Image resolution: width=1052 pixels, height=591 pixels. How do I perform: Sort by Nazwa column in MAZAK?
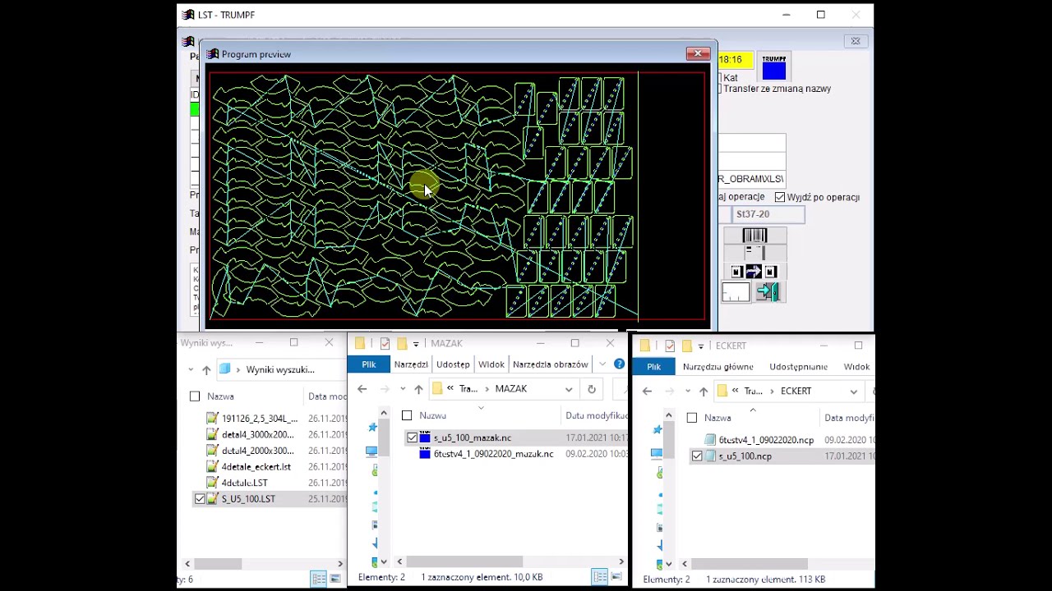[433, 415]
